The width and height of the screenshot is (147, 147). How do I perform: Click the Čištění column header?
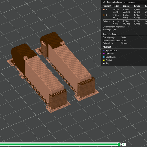pos(126,6)
